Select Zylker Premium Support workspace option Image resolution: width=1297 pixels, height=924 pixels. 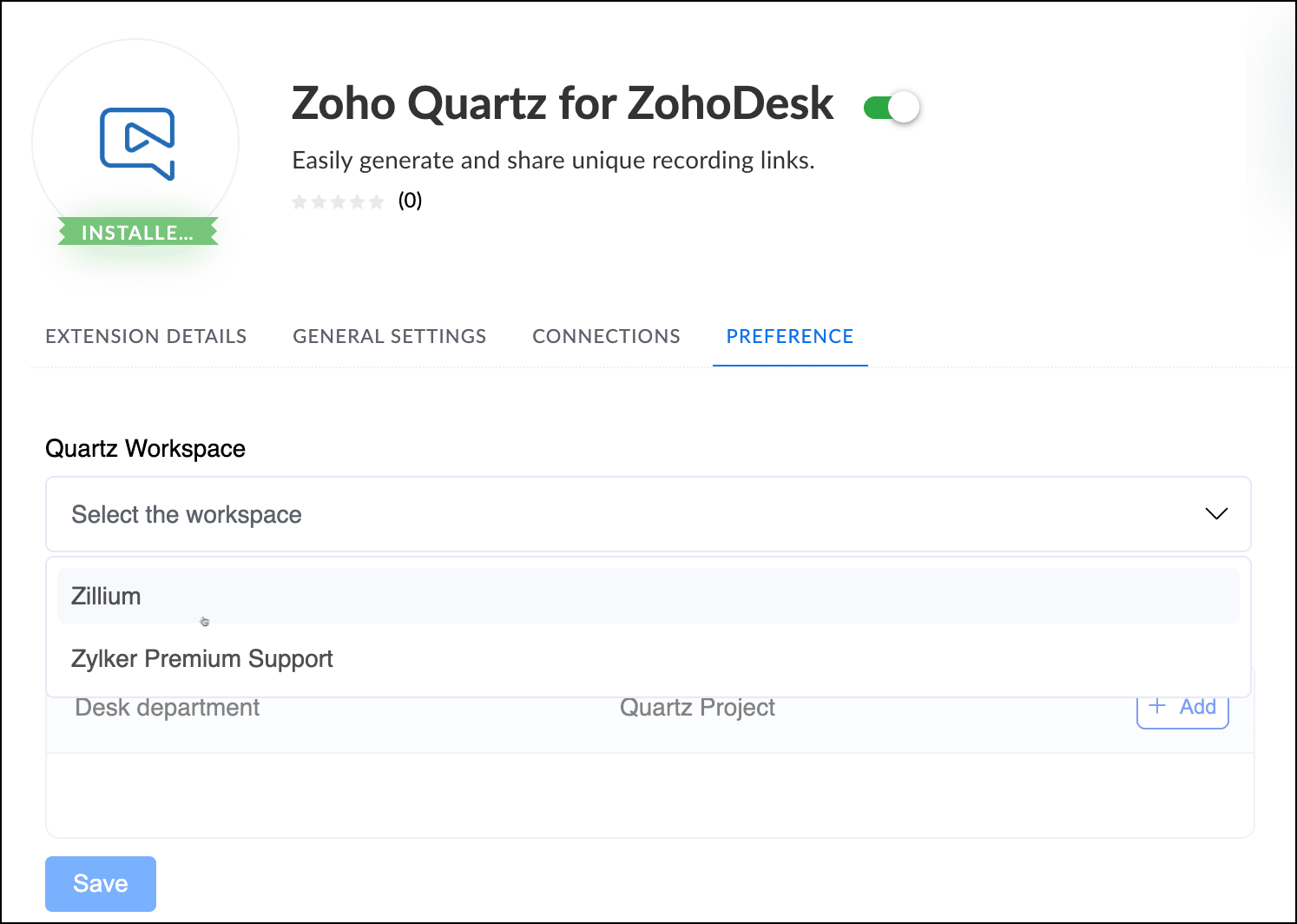(x=202, y=659)
